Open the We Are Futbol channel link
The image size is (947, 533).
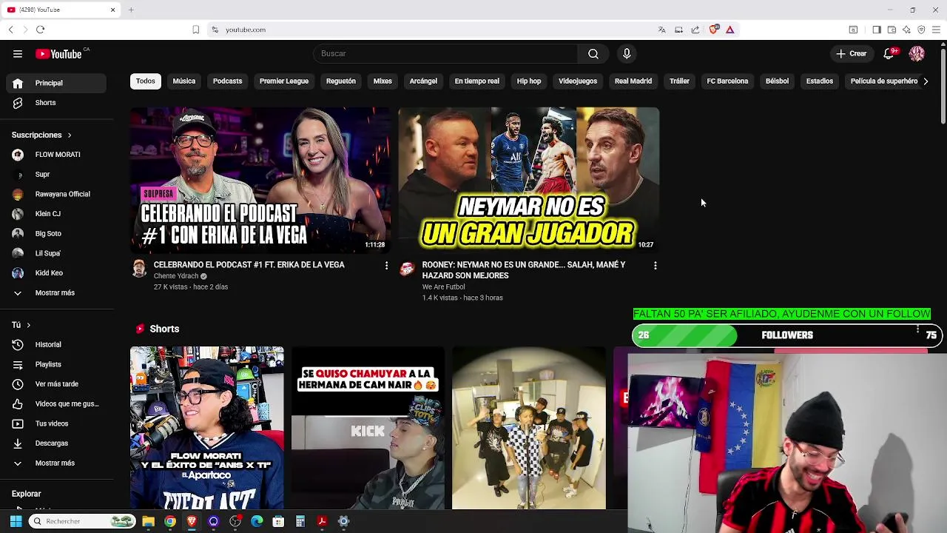point(443,287)
